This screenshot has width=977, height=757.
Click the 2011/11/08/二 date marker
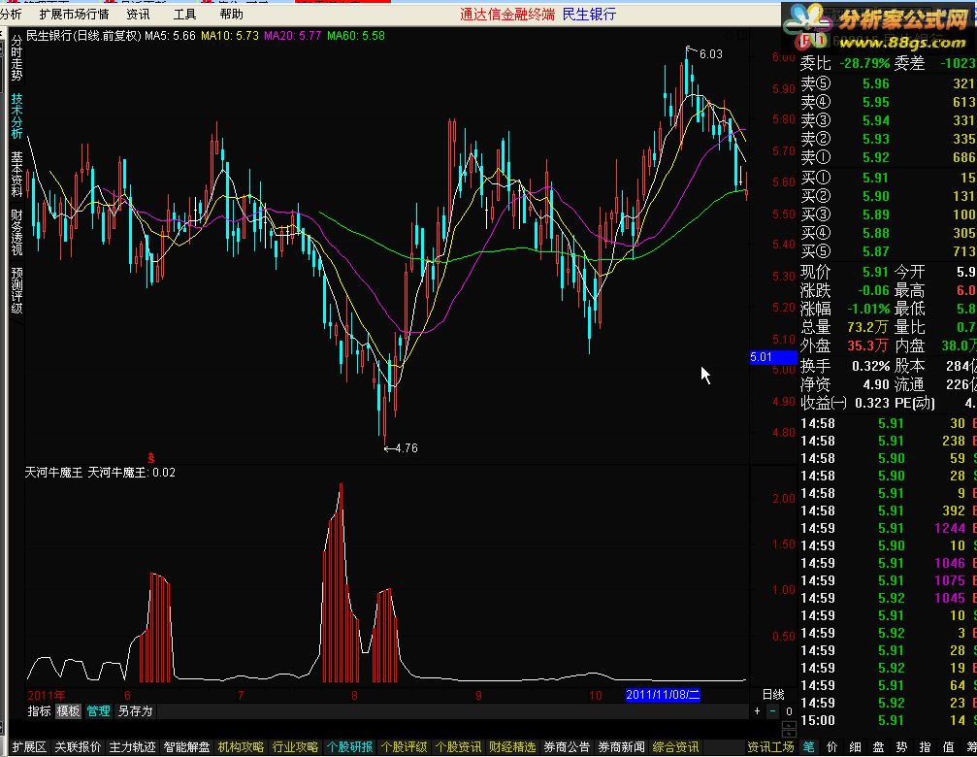tap(663, 694)
